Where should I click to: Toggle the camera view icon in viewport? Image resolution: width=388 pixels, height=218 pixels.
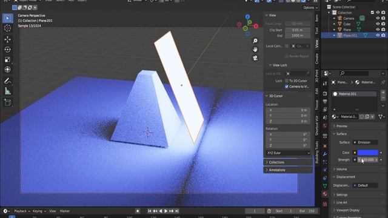(255, 58)
